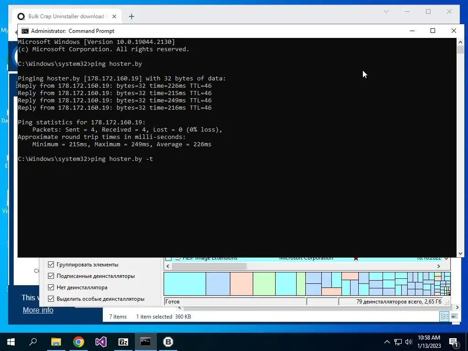
Task: Open File Explorer from the taskbar
Action: 56,342
